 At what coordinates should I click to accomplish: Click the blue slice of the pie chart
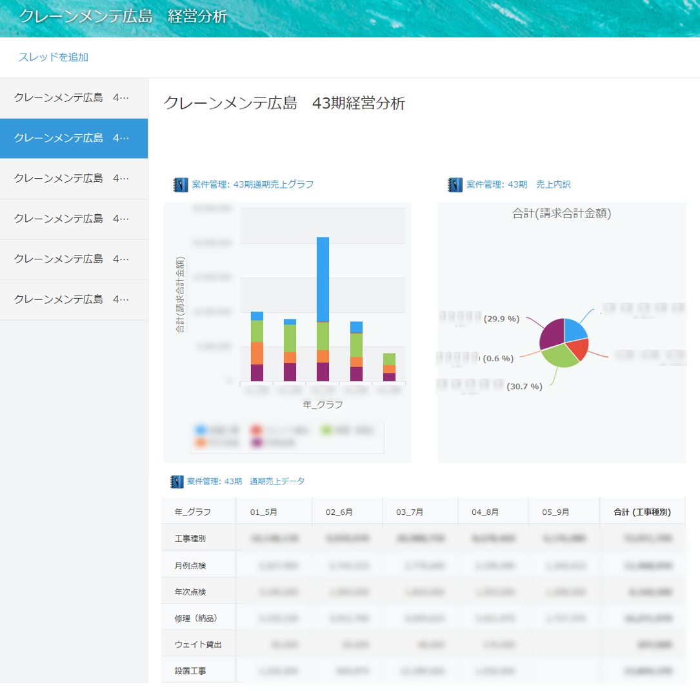(574, 330)
